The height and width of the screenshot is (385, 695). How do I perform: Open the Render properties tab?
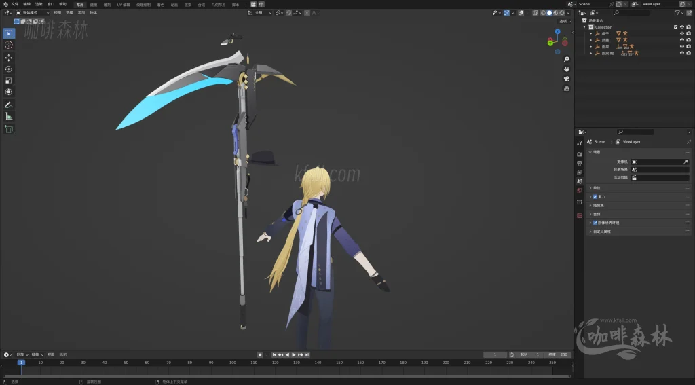(580, 154)
